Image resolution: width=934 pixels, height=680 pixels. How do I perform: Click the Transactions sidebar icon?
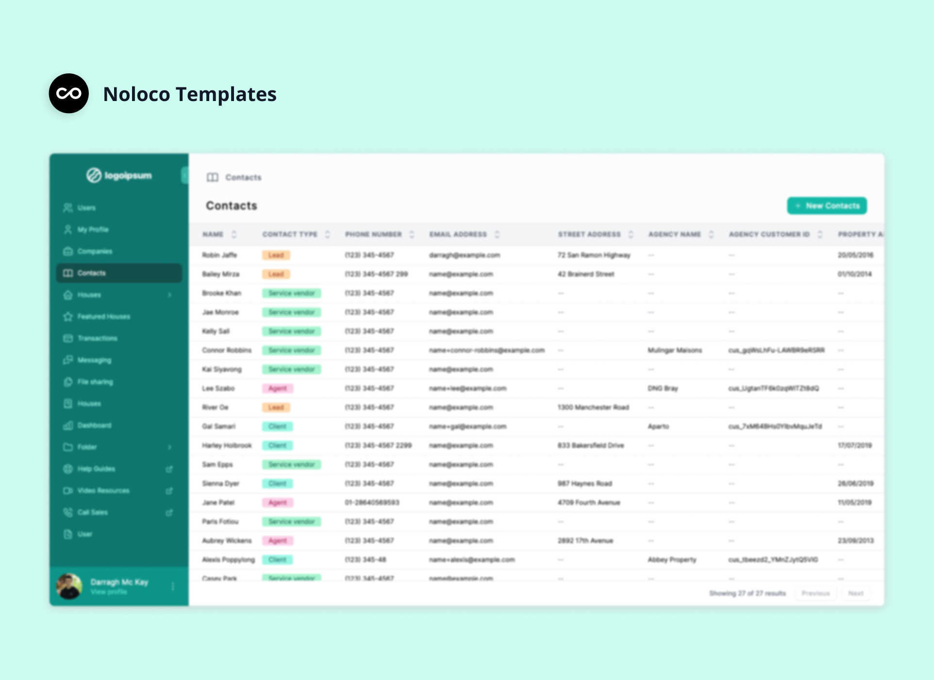[x=68, y=338]
